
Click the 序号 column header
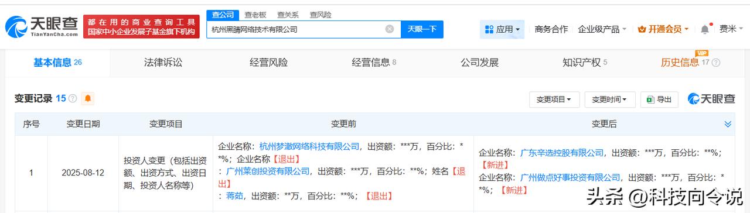[x=31, y=124]
